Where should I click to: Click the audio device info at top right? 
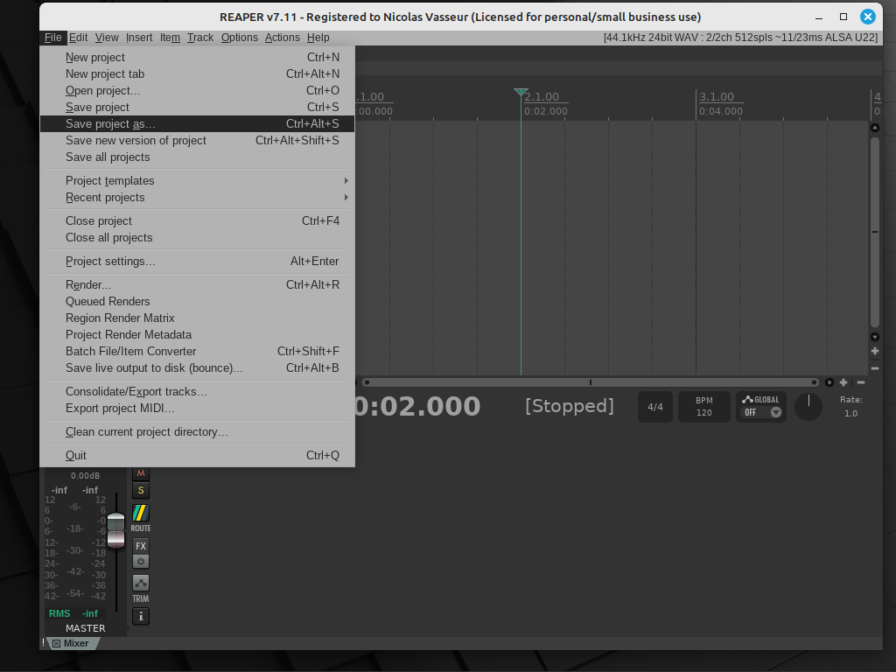pyautogui.click(x=740, y=38)
